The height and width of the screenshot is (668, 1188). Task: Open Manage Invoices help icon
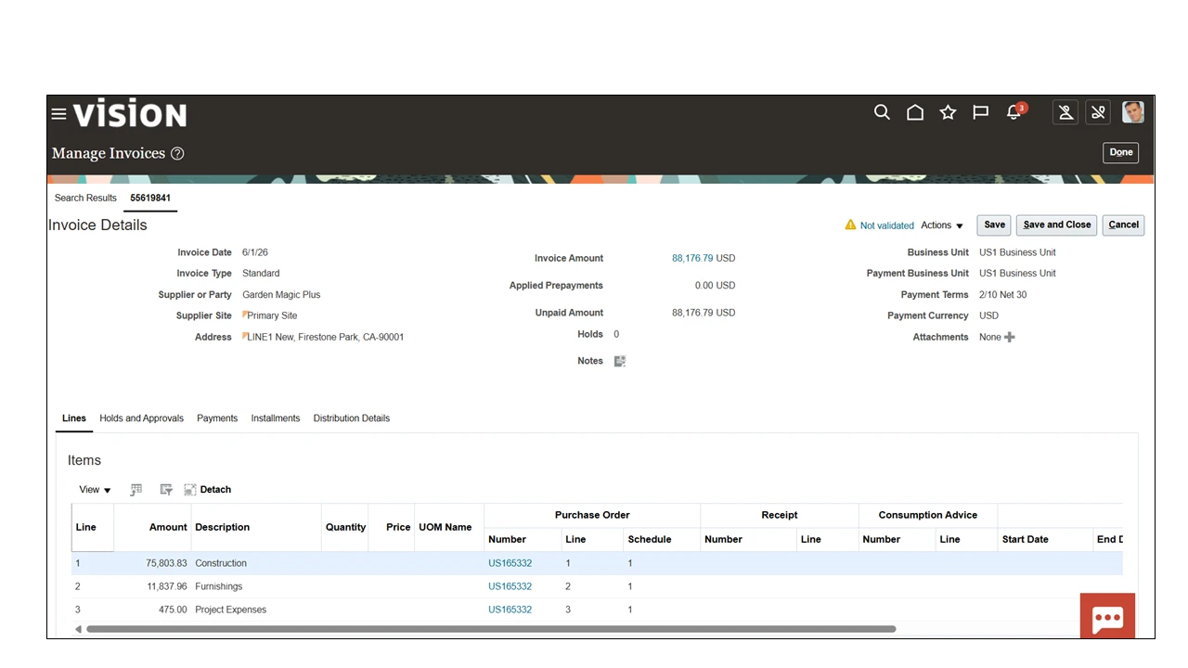[x=177, y=154]
